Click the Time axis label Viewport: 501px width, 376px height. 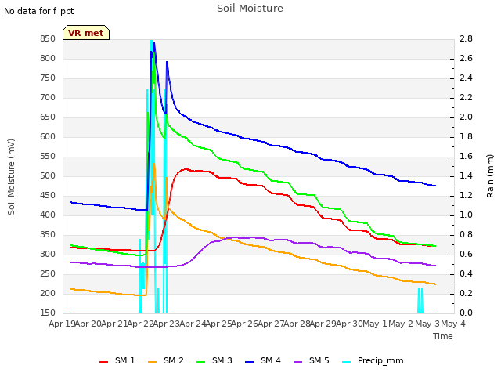pyautogui.click(x=443, y=336)
